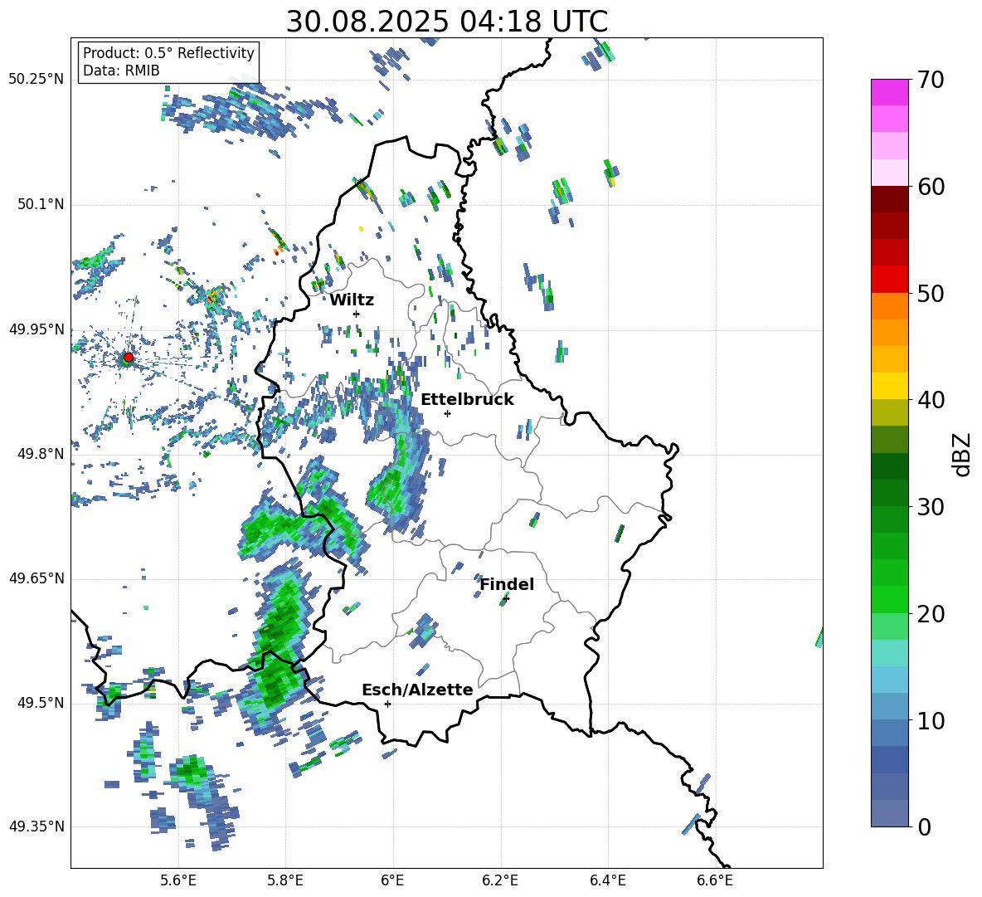
Task: Click the 49.5°N latitude tick label
Action: click(40, 703)
